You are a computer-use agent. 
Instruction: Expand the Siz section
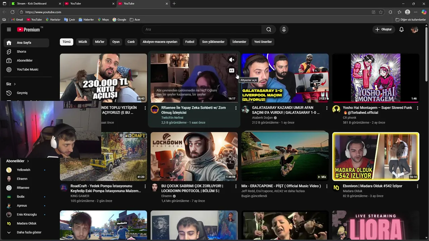point(11,84)
